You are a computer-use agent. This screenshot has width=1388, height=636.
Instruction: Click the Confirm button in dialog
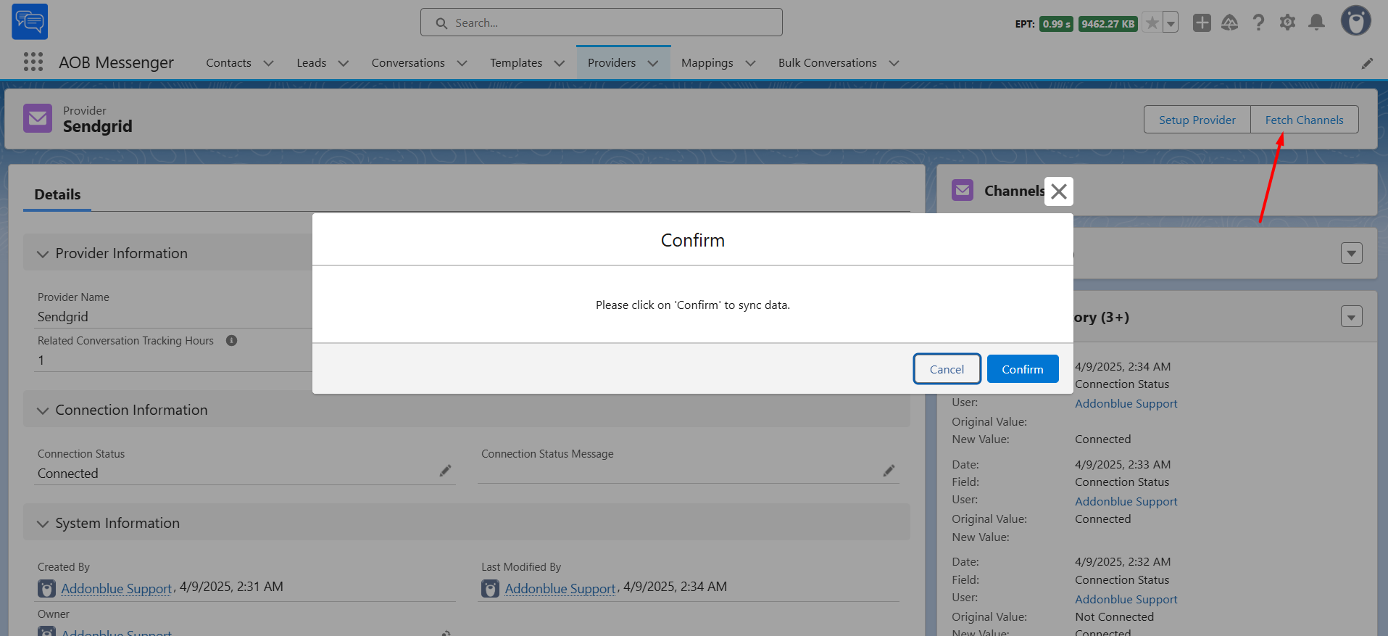(1023, 369)
